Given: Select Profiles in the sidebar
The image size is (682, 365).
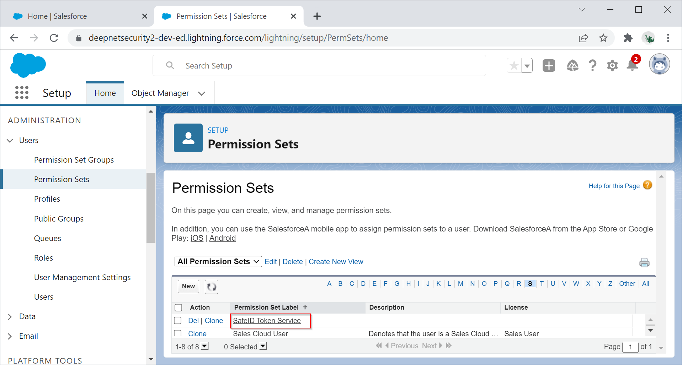Looking at the screenshot, I should pos(47,199).
